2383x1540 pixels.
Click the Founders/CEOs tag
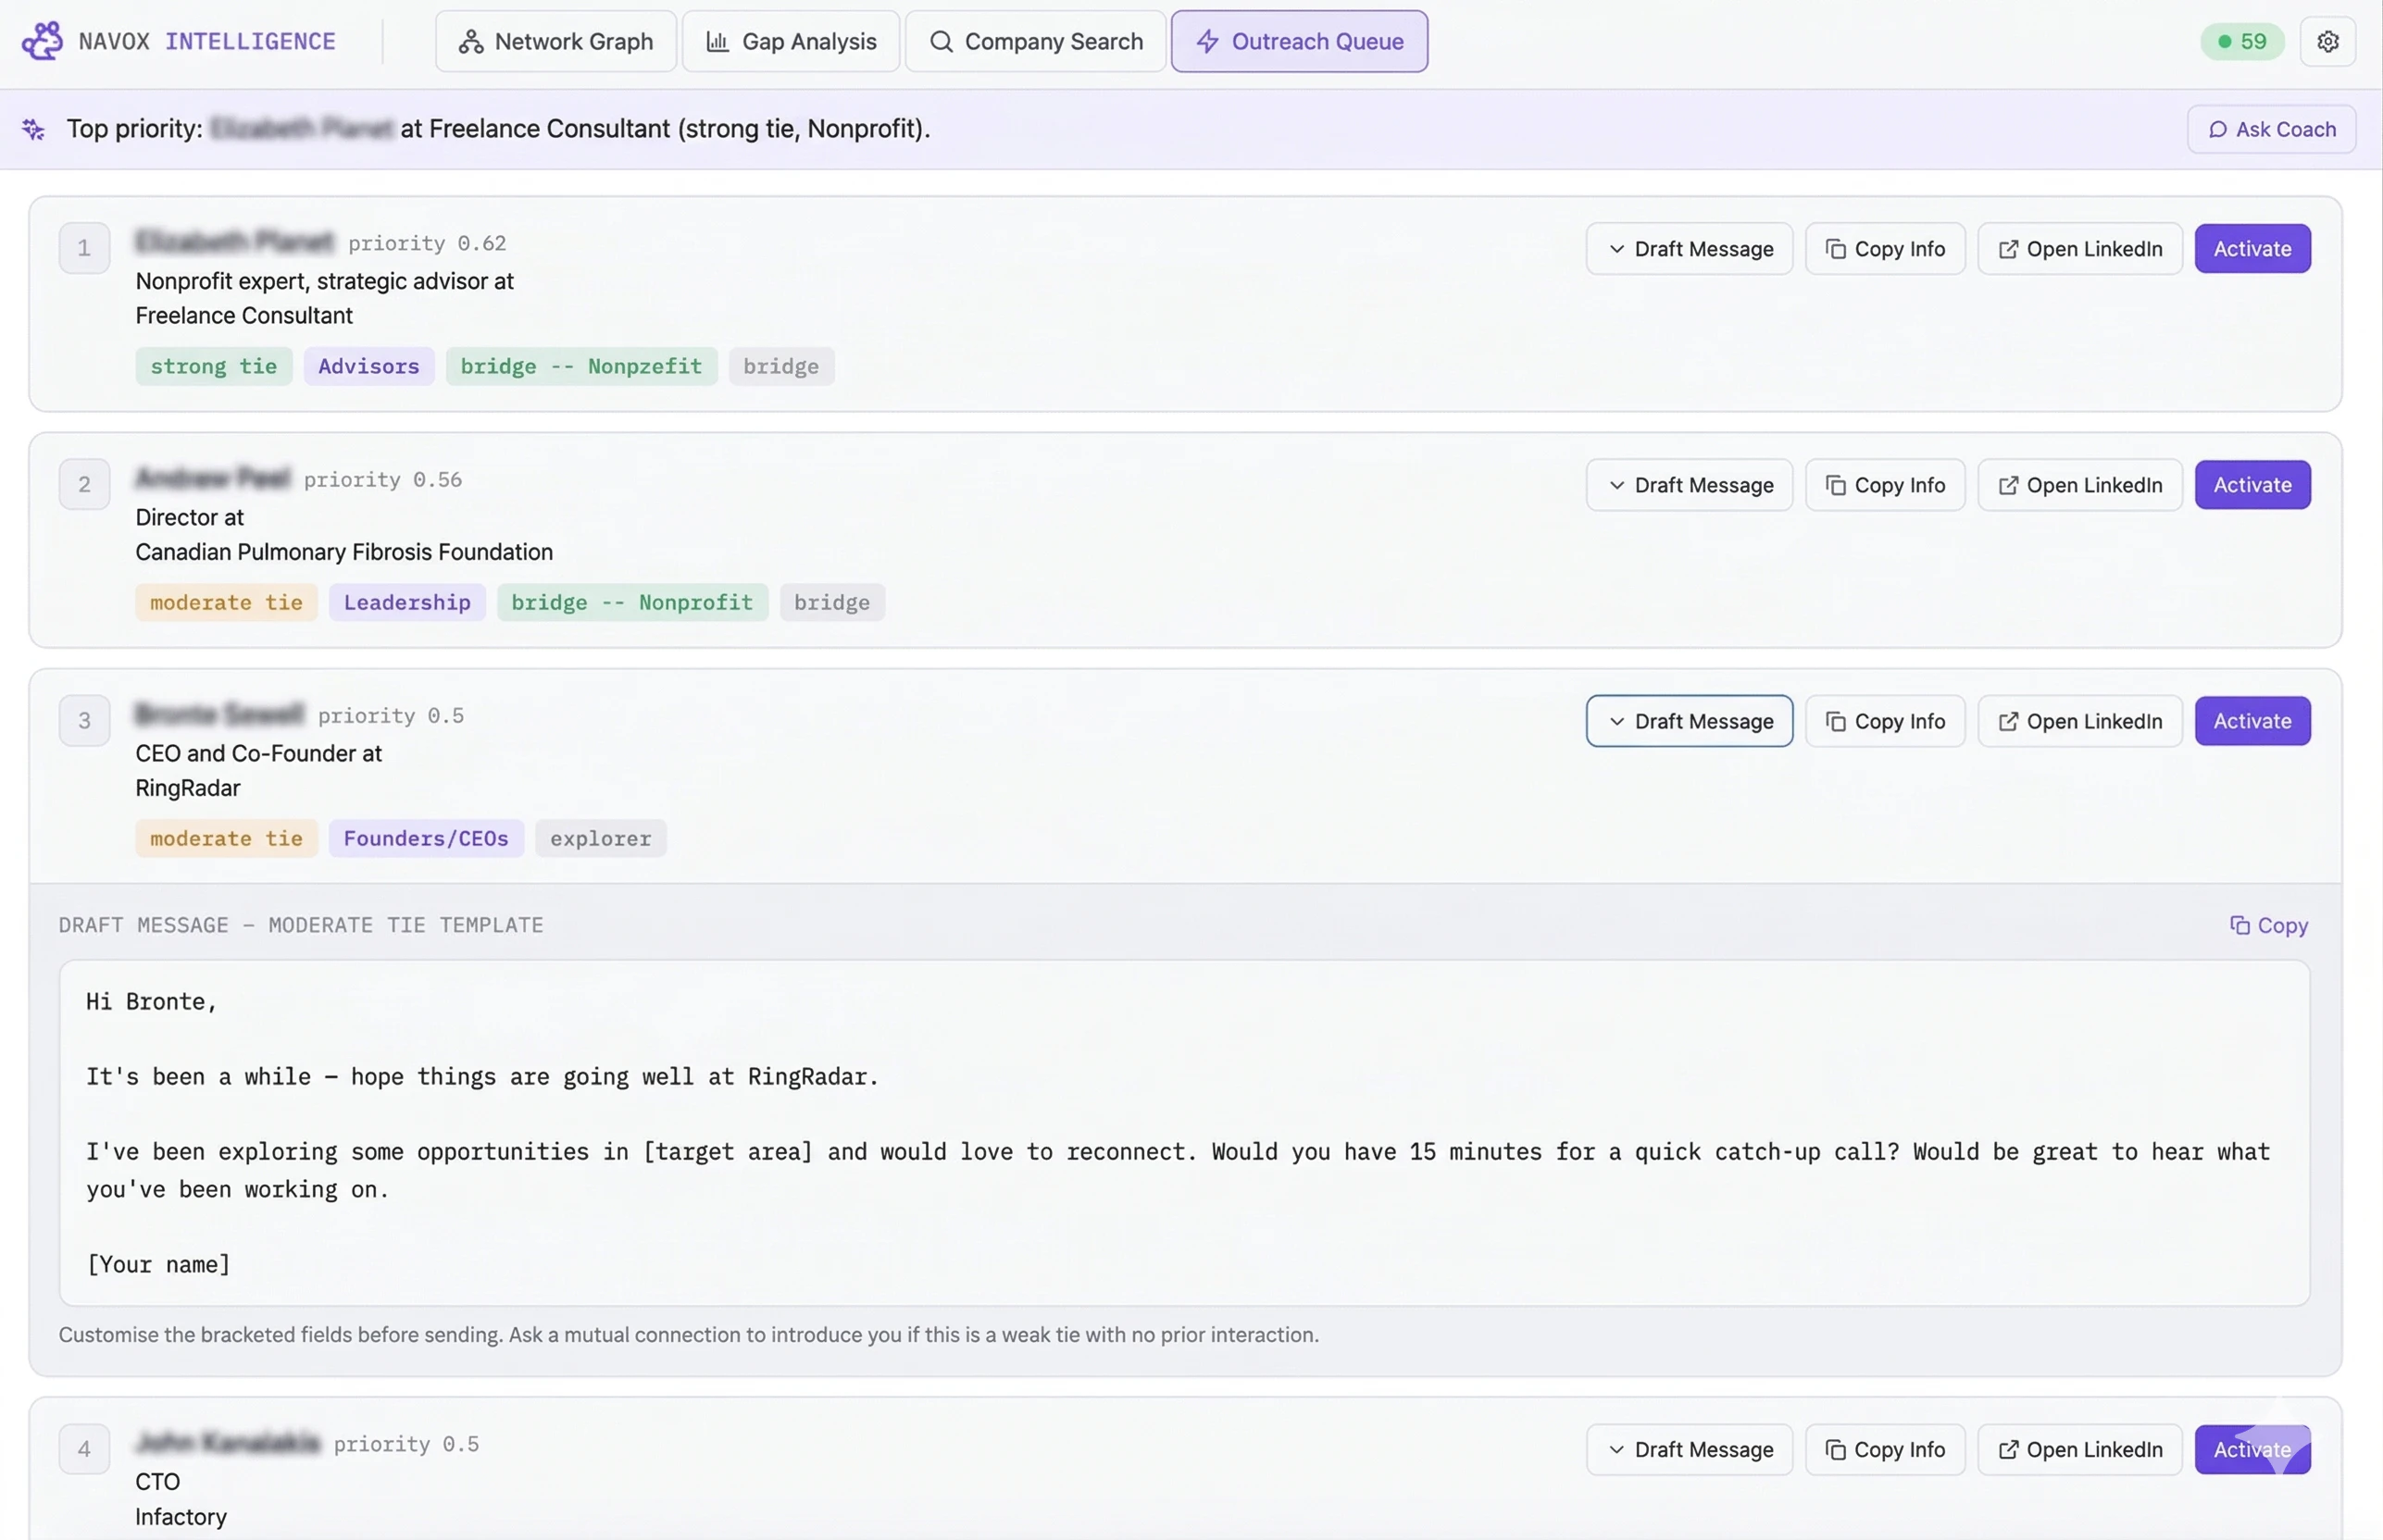(425, 838)
